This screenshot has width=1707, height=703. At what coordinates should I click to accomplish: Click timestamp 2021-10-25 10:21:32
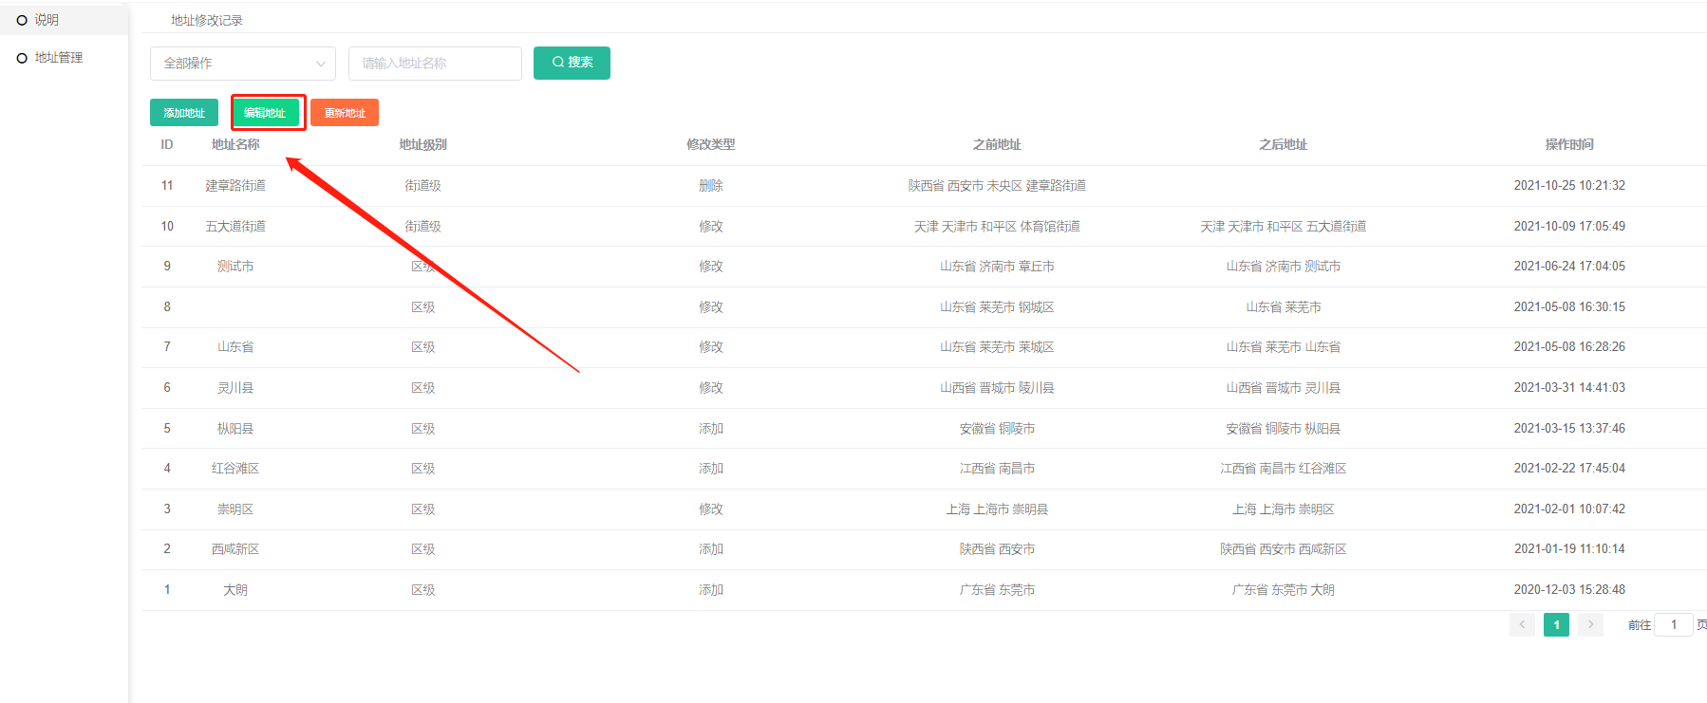1569,186
